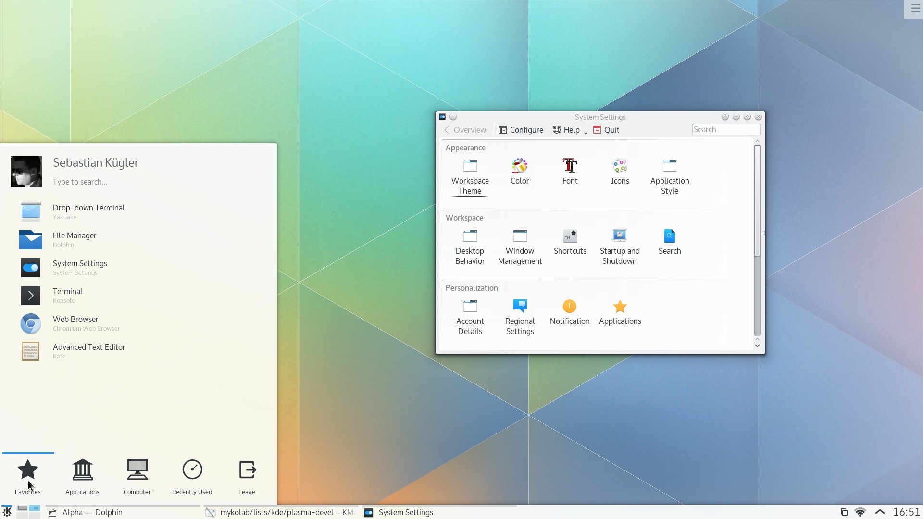The height and width of the screenshot is (519, 923).
Task: Select Startup and Shutdown settings
Action: click(619, 245)
